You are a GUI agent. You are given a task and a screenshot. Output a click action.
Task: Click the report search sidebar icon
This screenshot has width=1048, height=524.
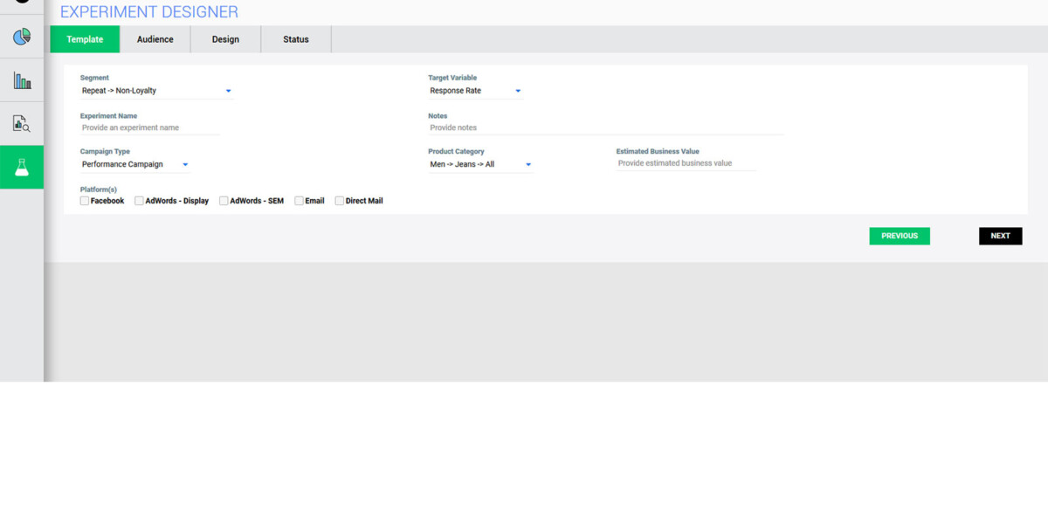(22, 123)
